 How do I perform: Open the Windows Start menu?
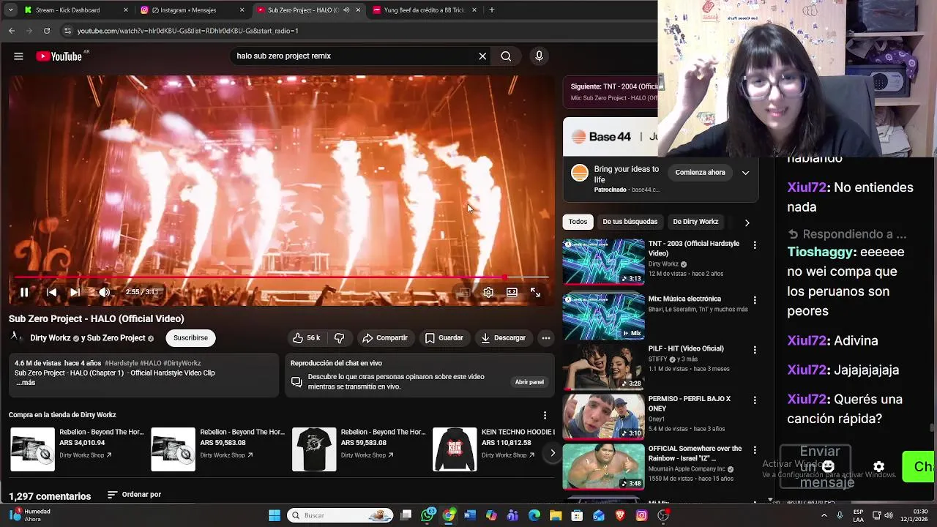point(275,515)
